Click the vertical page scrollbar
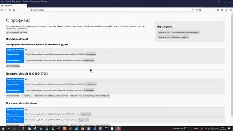The width and height of the screenshot is (233, 131). click(x=232, y=65)
